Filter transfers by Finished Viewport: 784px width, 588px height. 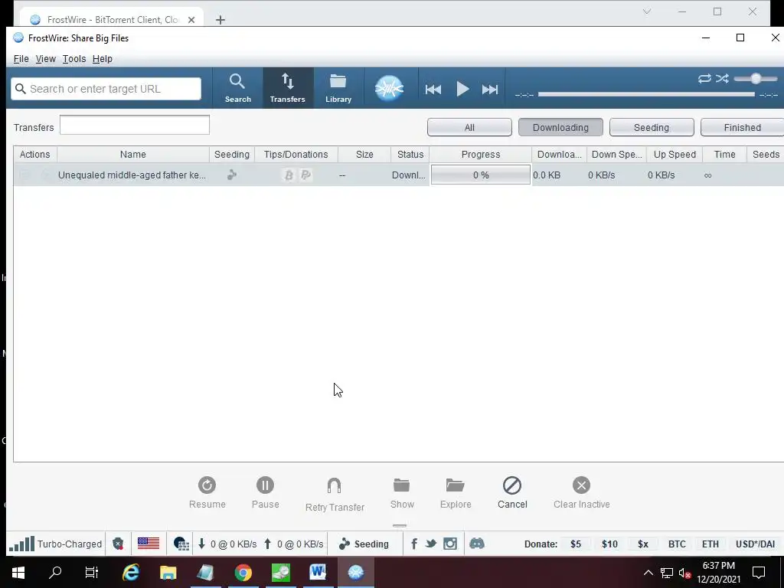pyautogui.click(x=742, y=128)
